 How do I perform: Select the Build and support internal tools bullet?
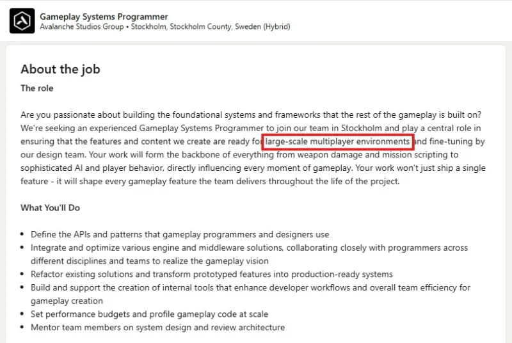point(250,294)
